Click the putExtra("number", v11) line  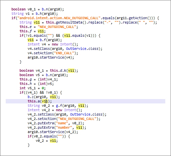click(57, 127)
